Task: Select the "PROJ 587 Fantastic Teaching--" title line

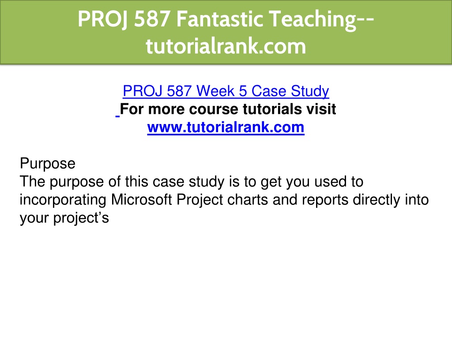Action: [x=226, y=19]
